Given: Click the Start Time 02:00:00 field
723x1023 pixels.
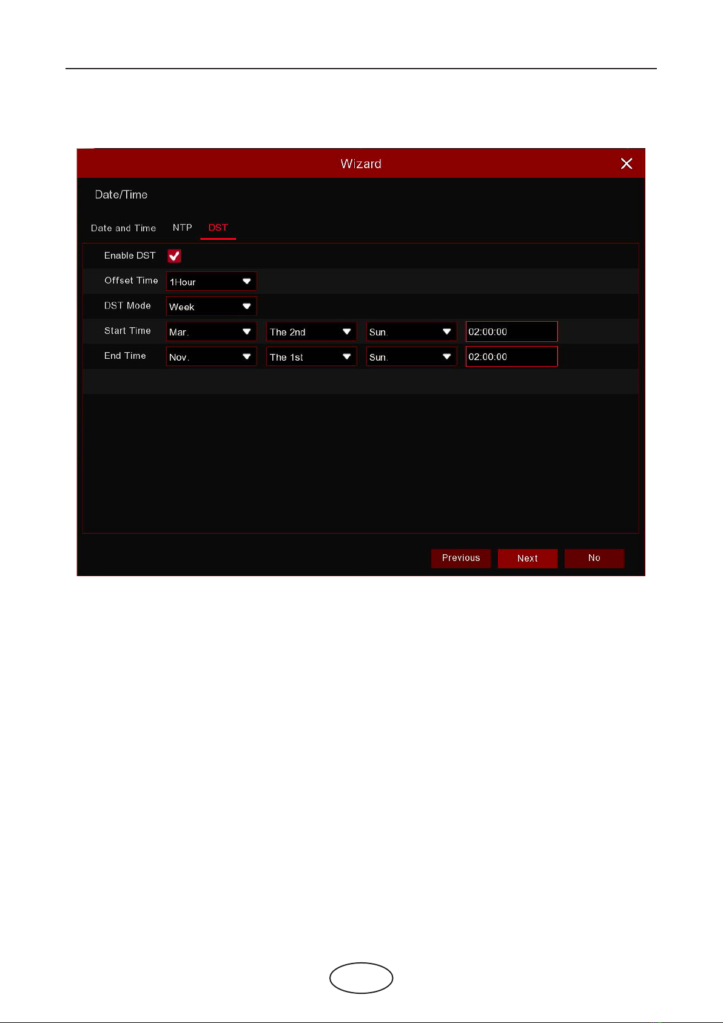Looking at the screenshot, I should [511, 331].
